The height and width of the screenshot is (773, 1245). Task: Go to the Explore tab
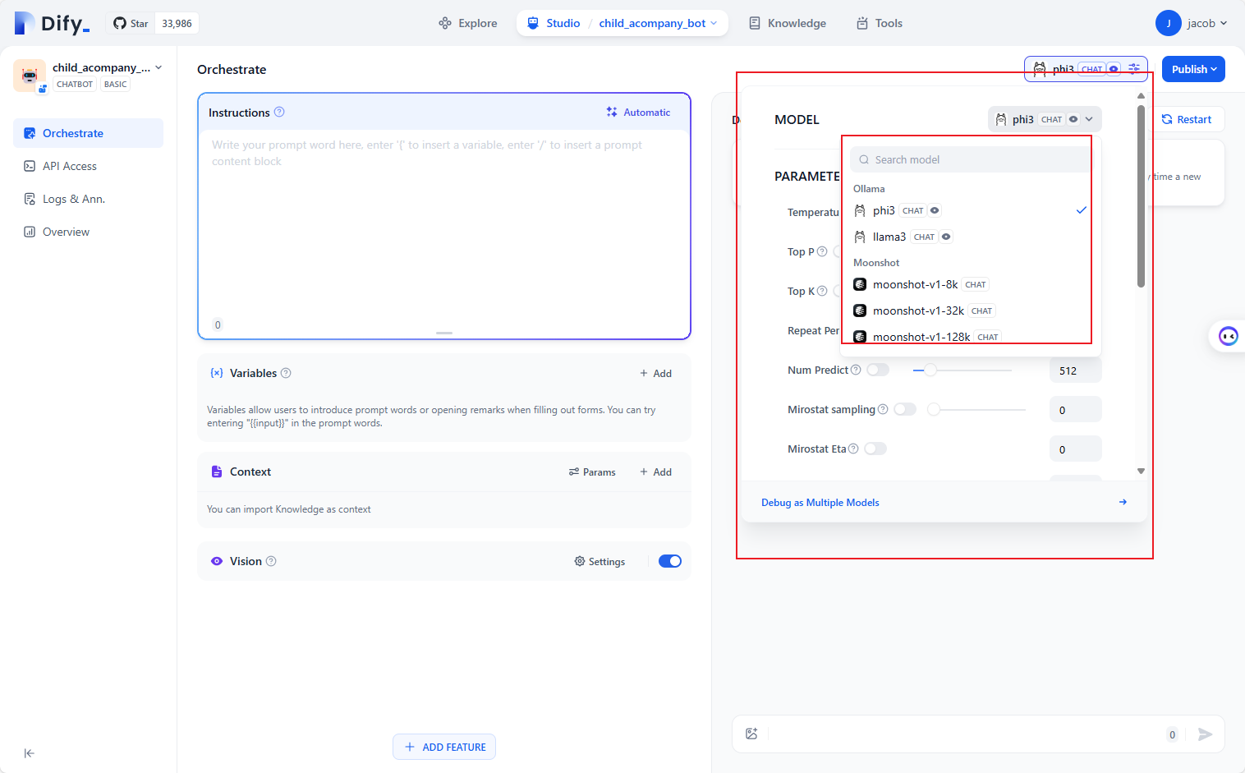pos(468,23)
